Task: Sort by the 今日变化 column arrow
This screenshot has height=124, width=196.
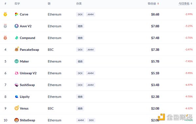Action: tap(191, 4)
